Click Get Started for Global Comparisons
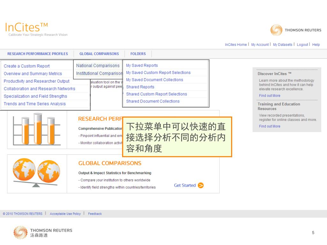Screen dimensions: 327x245 click(x=185, y=185)
